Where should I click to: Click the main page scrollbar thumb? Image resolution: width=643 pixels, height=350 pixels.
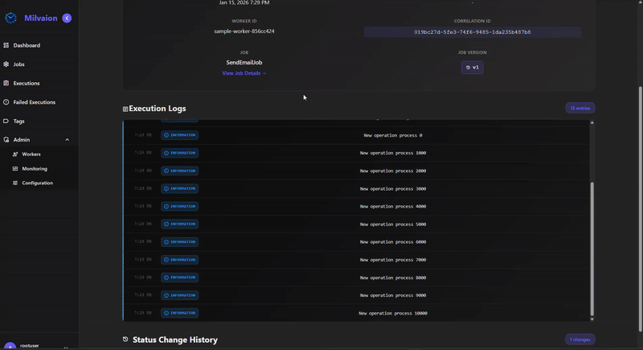coord(641,209)
